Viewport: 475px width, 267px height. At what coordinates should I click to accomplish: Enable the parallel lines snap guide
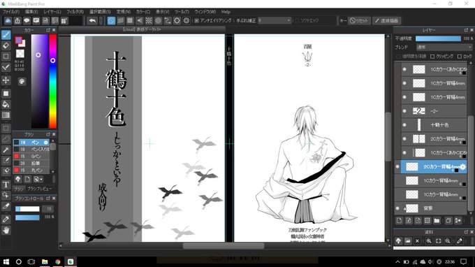pyautogui.click(x=121, y=20)
